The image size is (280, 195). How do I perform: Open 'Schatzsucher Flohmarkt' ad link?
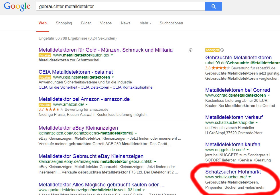(x=233, y=172)
